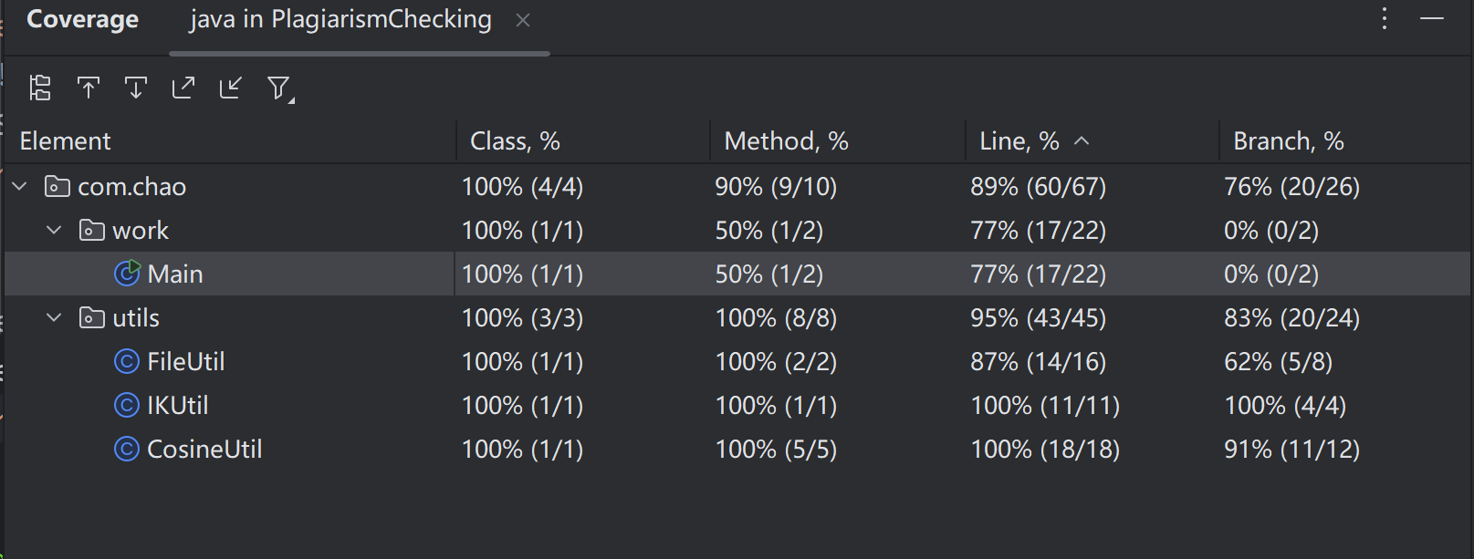Click Navigate with Single Click icon
Viewport: 1474px width, 559px height.
click(89, 88)
